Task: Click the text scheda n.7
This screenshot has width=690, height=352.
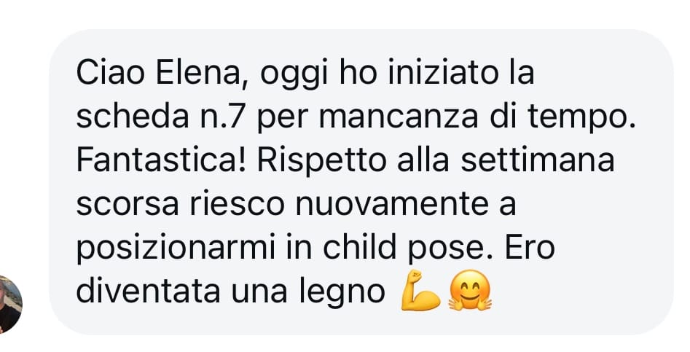Action: point(160,117)
